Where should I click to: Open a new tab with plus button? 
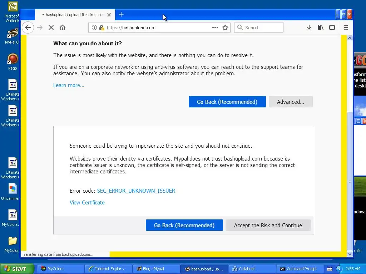[x=121, y=14]
